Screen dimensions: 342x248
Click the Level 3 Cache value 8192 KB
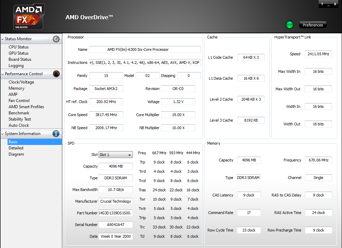pyautogui.click(x=251, y=120)
